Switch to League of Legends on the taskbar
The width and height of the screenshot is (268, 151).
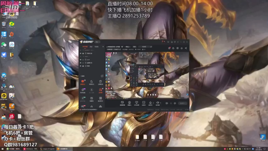[48, 149]
